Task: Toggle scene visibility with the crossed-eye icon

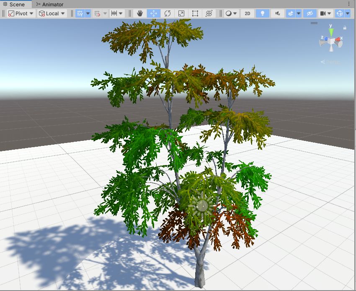Action: pyautogui.click(x=310, y=13)
